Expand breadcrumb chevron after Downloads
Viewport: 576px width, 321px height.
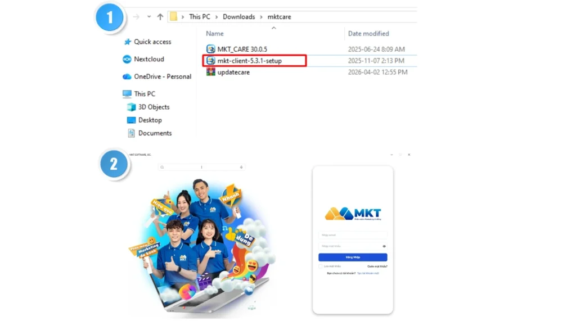tap(261, 17)
